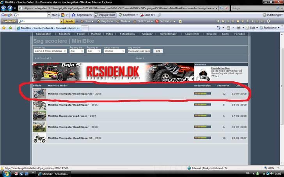Refresh the page with the refresh icon
This screenshot has height=177, width=284.
click(221, 8)
